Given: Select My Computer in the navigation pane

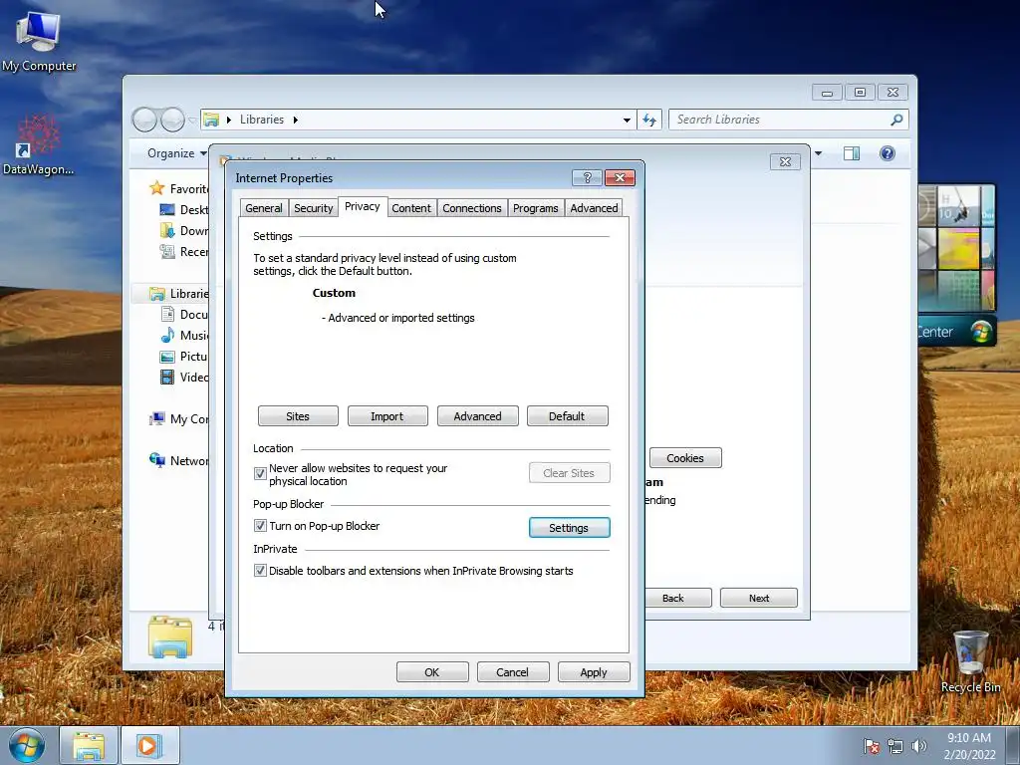Looking at the screenshot, I should tap(178, 419).
